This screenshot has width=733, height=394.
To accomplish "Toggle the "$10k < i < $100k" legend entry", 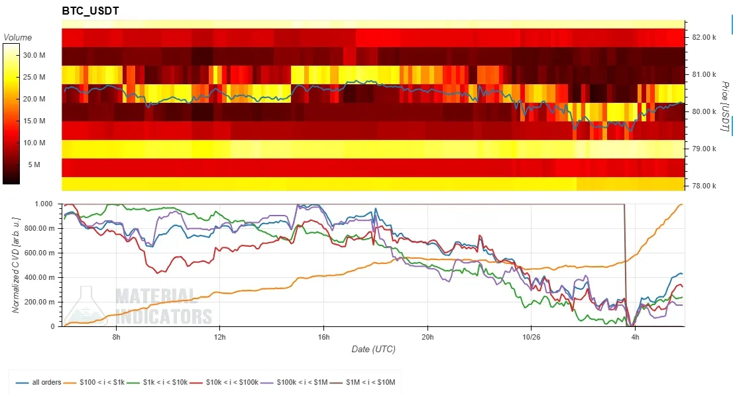I will (x=224, y=382).
